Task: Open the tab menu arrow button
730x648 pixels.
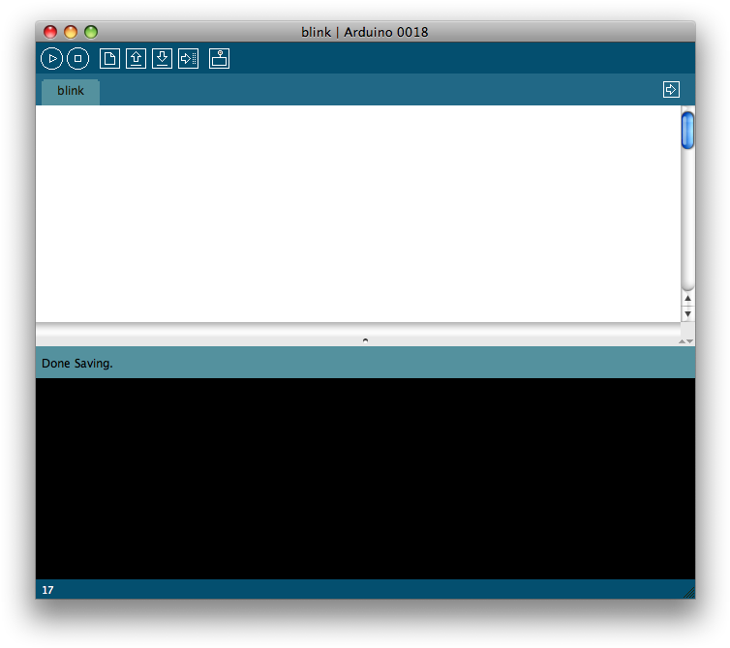Action: point(671,89)
